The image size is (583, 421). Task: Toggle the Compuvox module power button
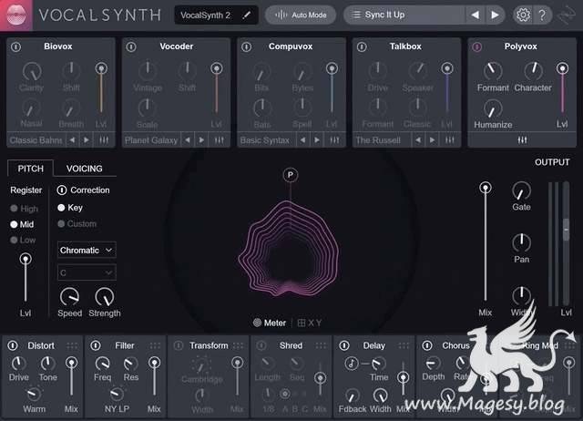(x=247, y=46)
